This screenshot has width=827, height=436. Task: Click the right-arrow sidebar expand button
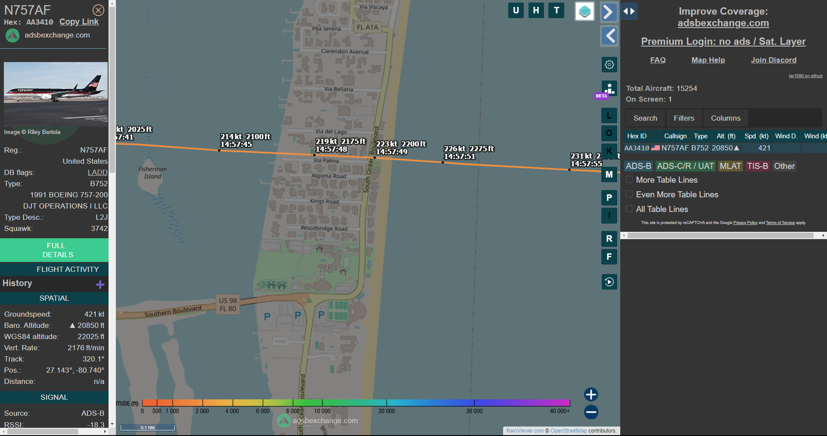click(x=609, y=12)
